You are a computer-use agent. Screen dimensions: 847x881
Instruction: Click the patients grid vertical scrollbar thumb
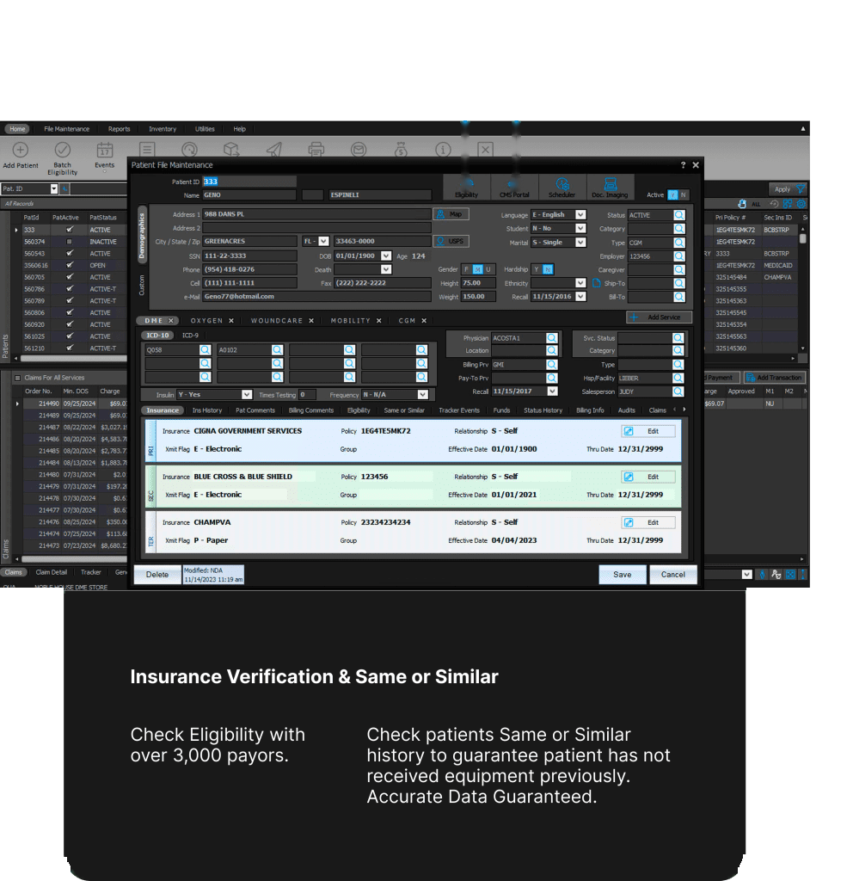[x=803, y=238]
